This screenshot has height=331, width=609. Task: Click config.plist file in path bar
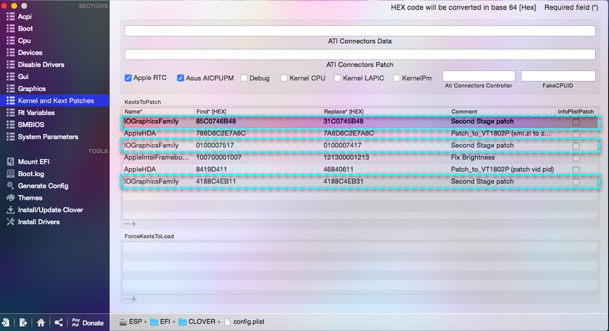coord(244,321)
